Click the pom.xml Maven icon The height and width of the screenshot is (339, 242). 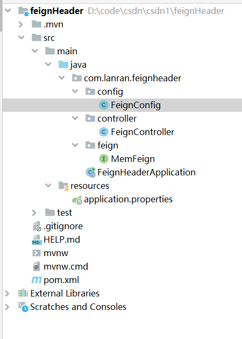pyautogui.click(x=37, y=280)
